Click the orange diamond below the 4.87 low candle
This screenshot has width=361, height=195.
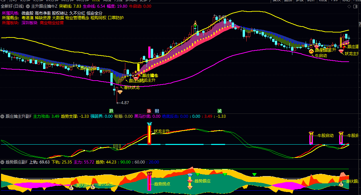click(120, 92)
